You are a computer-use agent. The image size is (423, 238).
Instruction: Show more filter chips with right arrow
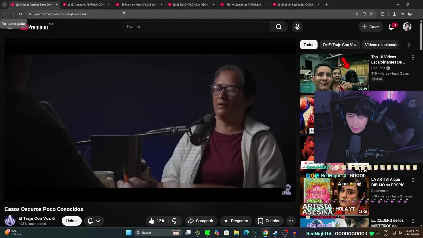409,45
